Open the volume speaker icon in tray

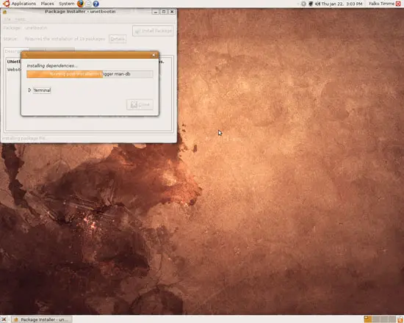point(317,4)
